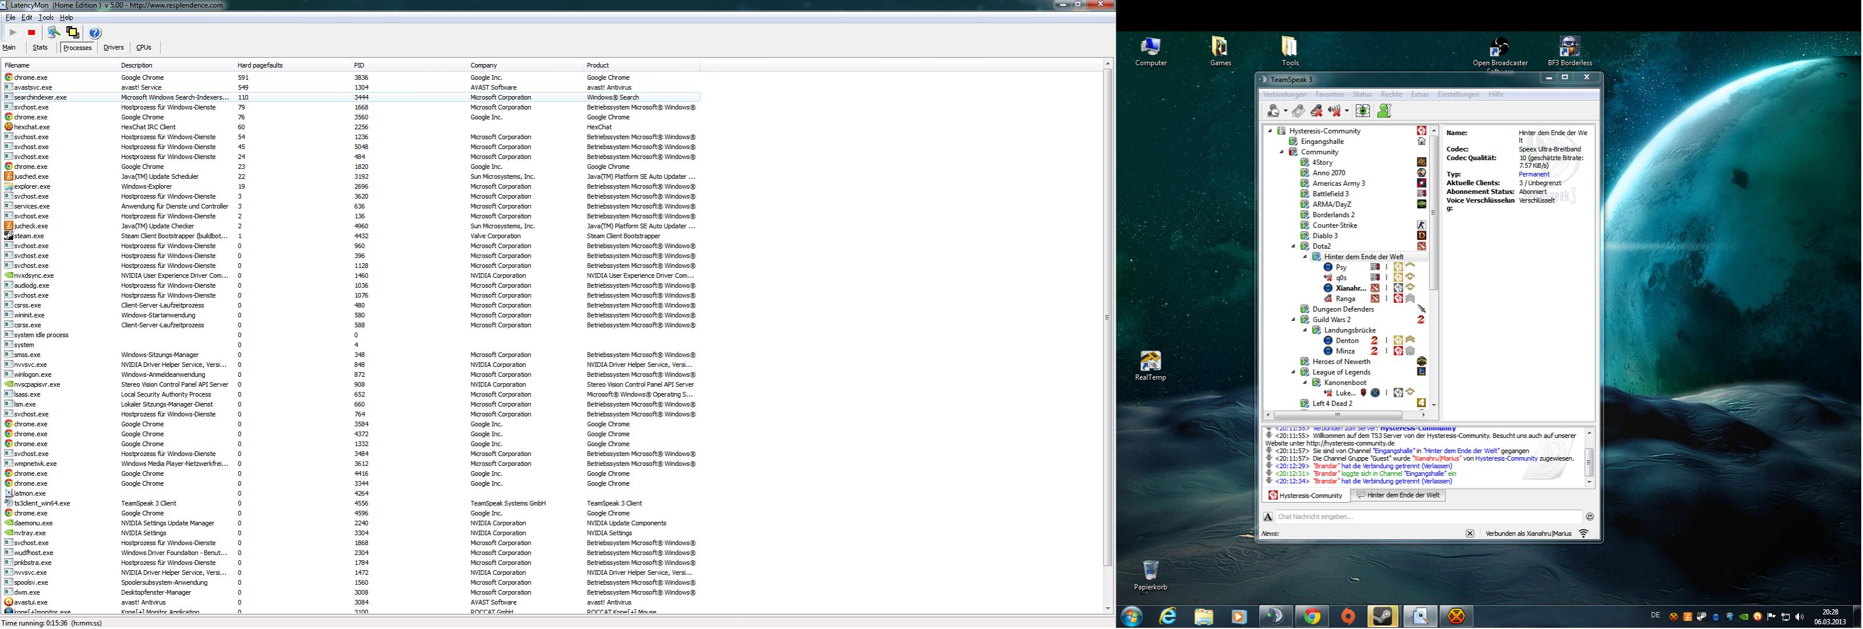Close the TeamSpeak News bar
The image size is (1863, 629).
pyautogui.click(x=1469, y=533)
